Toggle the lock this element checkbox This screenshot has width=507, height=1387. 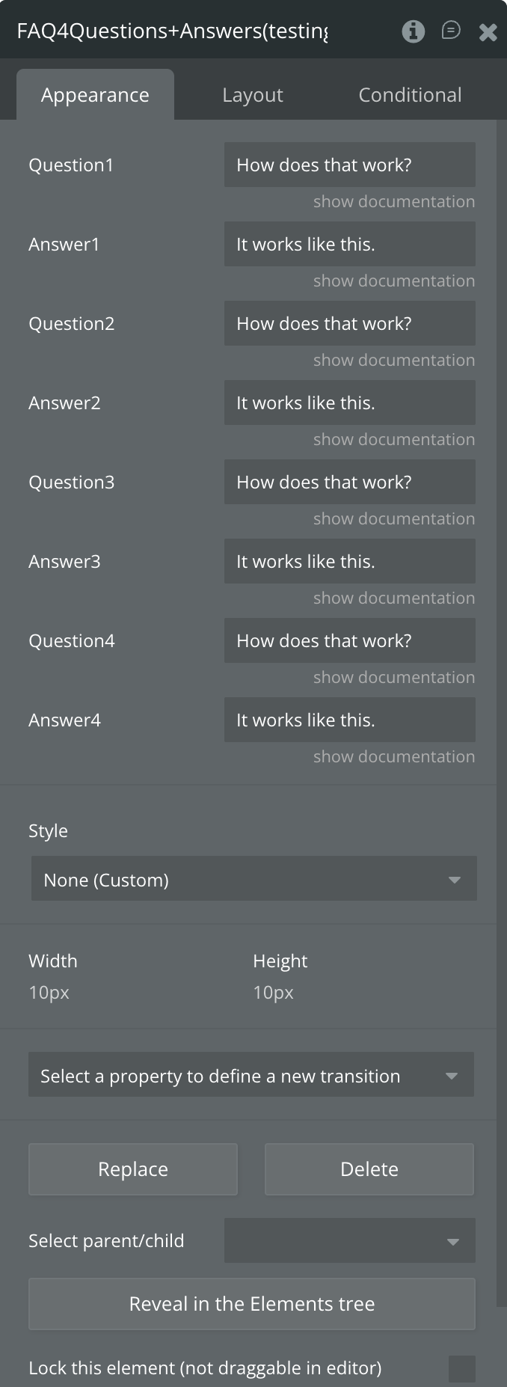pos(461,1368)
